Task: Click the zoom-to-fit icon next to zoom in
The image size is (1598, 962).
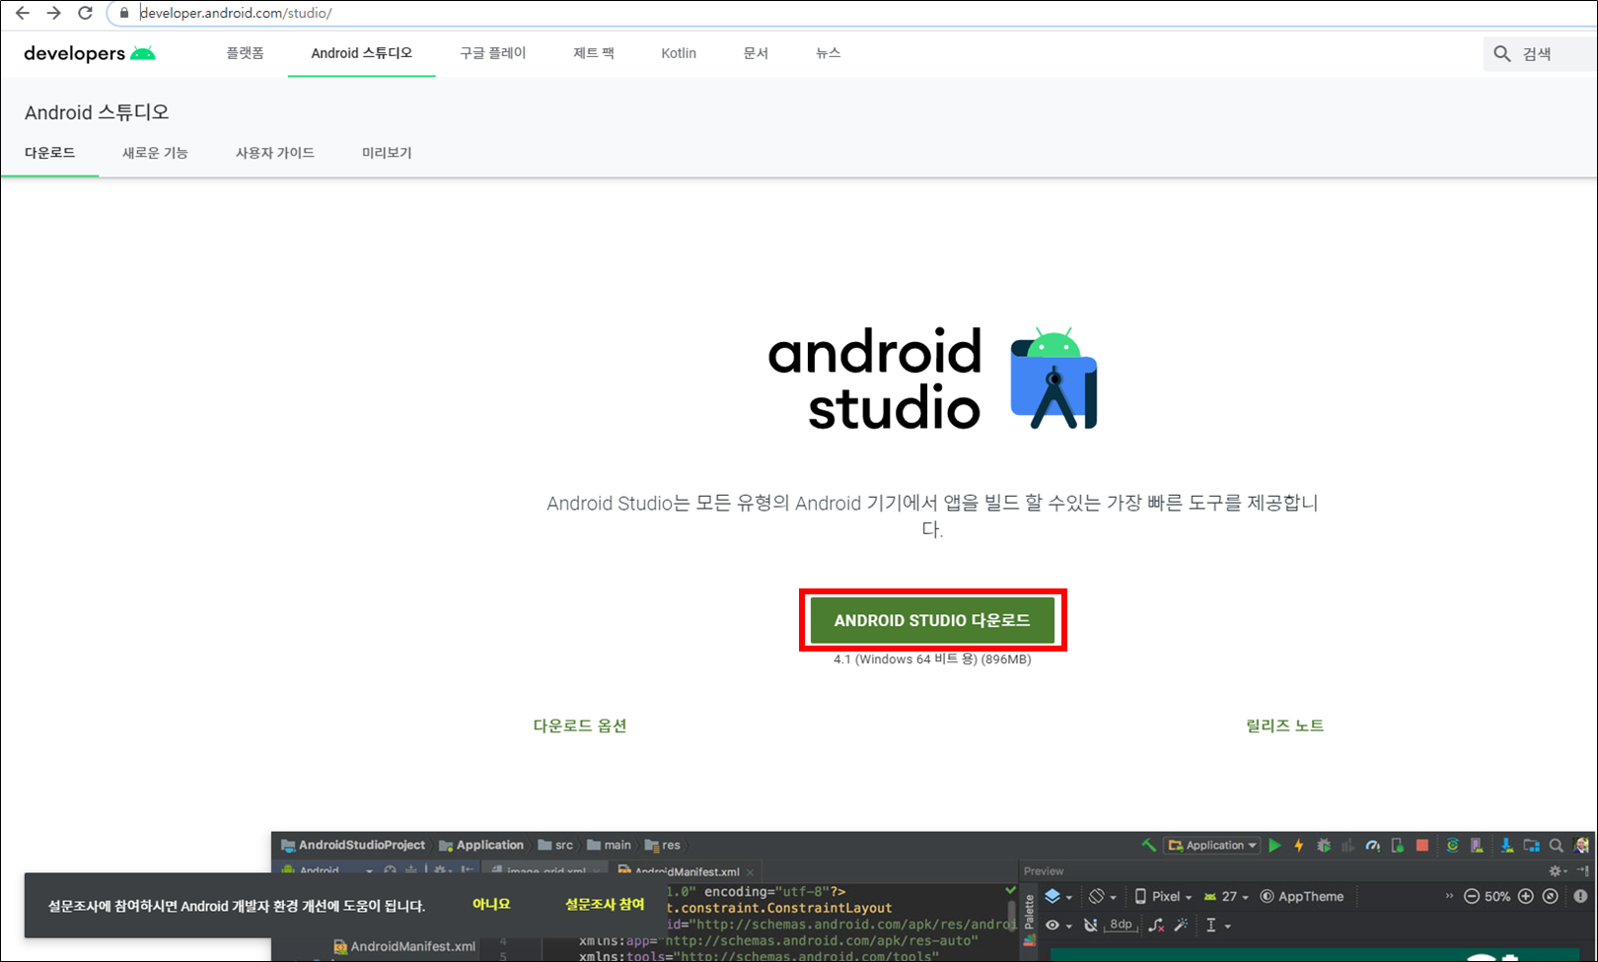Action: [1550, 897]
